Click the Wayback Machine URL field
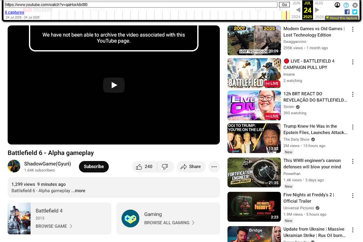 (x=141, y=5)
